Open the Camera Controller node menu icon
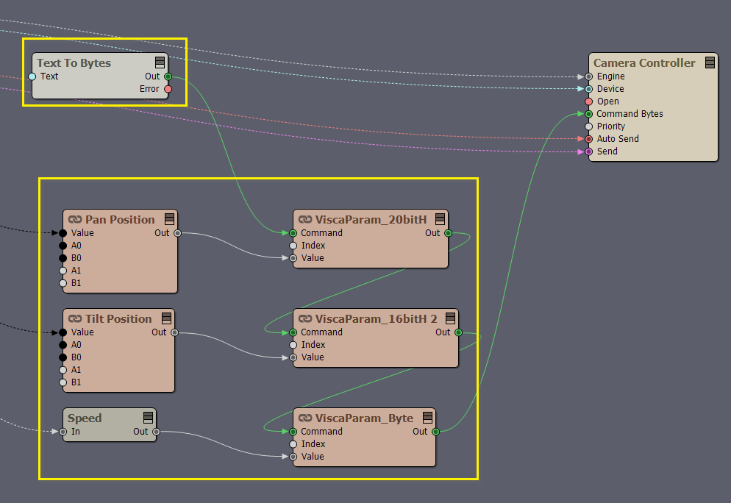The image size is (731, 503). tap(710, 63)
